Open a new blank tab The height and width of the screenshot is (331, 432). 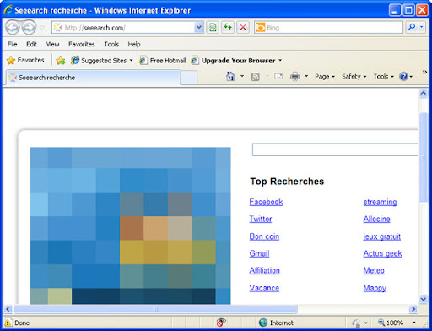tap(188, 78)
